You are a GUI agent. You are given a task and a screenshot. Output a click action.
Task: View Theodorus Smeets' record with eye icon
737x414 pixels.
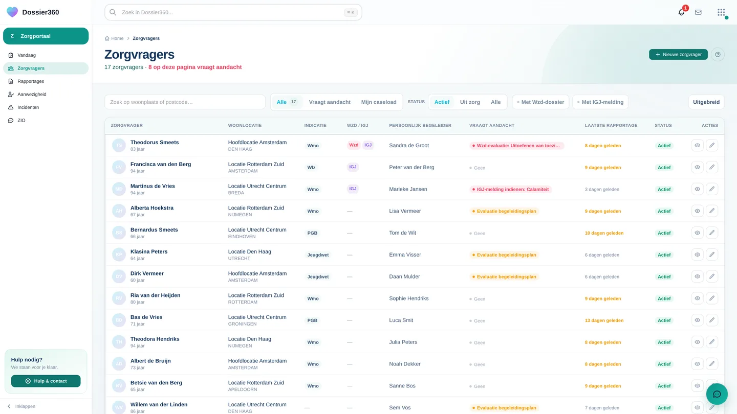697,146
